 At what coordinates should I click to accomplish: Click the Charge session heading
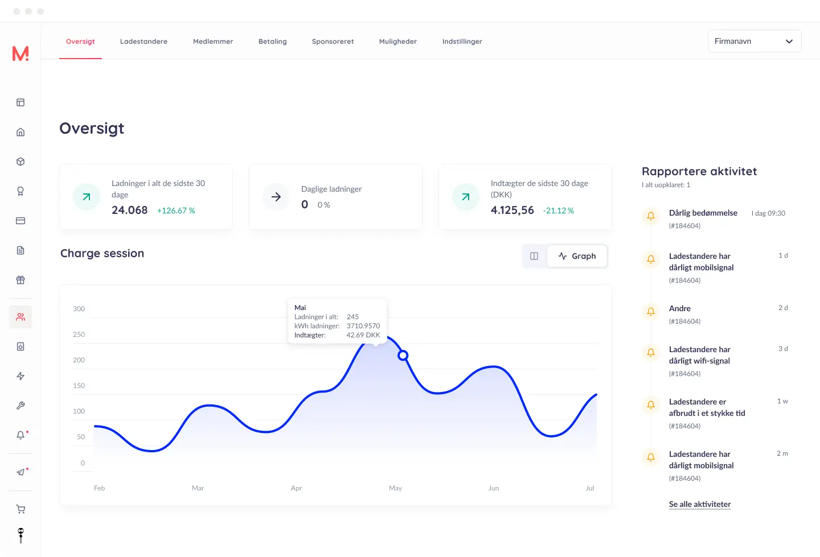pos(102,253)
